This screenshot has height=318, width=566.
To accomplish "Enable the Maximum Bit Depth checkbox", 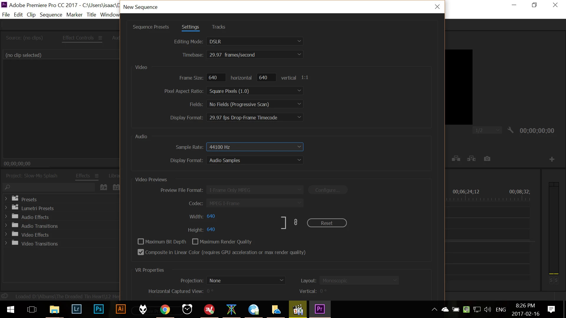I will pos(141,242).
